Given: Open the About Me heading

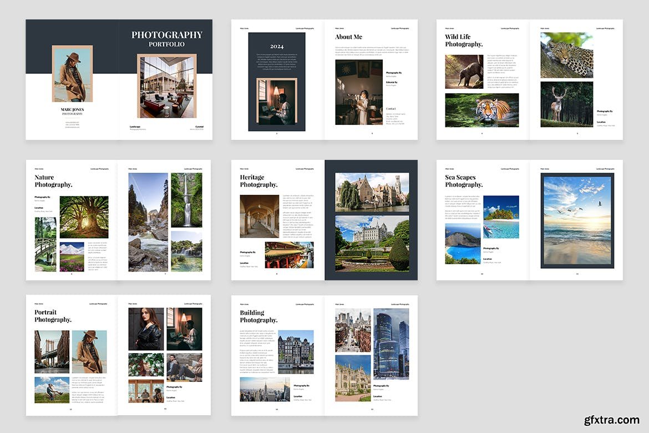Looking at the screenshot, I should pos(348,37).
